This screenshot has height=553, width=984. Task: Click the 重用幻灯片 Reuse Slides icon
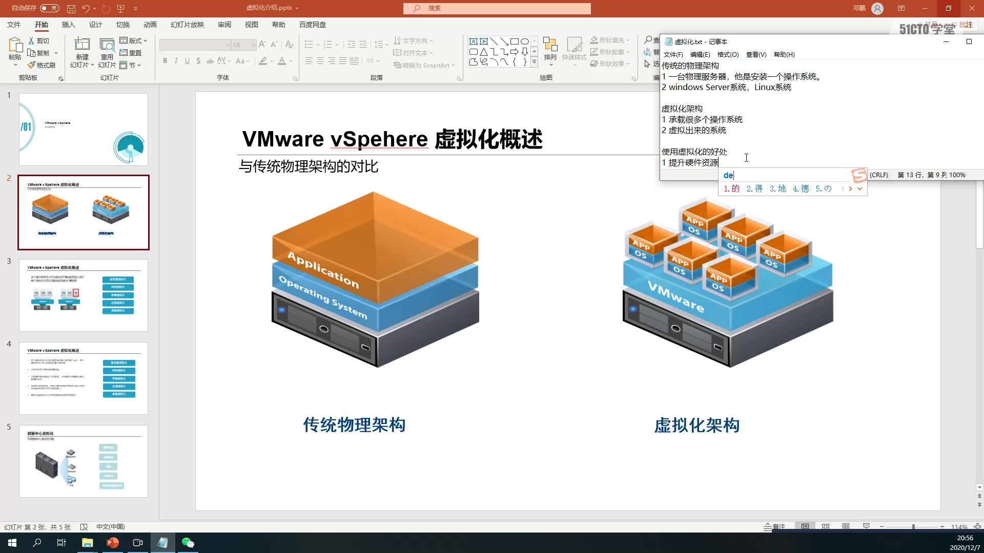[107, 45]
